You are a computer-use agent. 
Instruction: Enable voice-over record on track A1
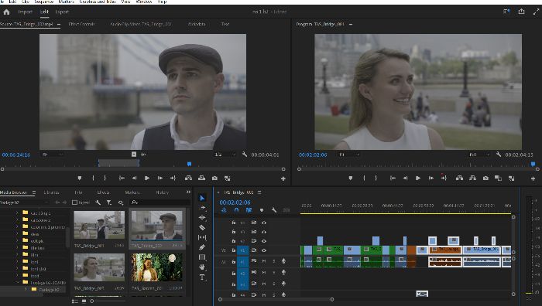[284, 261]
